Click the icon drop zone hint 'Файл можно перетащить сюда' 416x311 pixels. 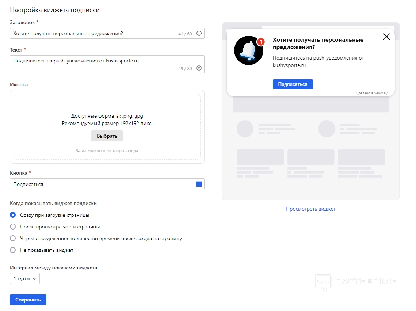tap(107, 151)
